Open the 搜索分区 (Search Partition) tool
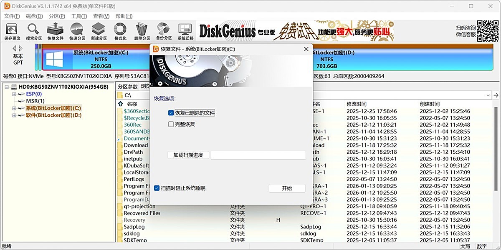This screenshot has width=501, height=250. pos(33,30)
